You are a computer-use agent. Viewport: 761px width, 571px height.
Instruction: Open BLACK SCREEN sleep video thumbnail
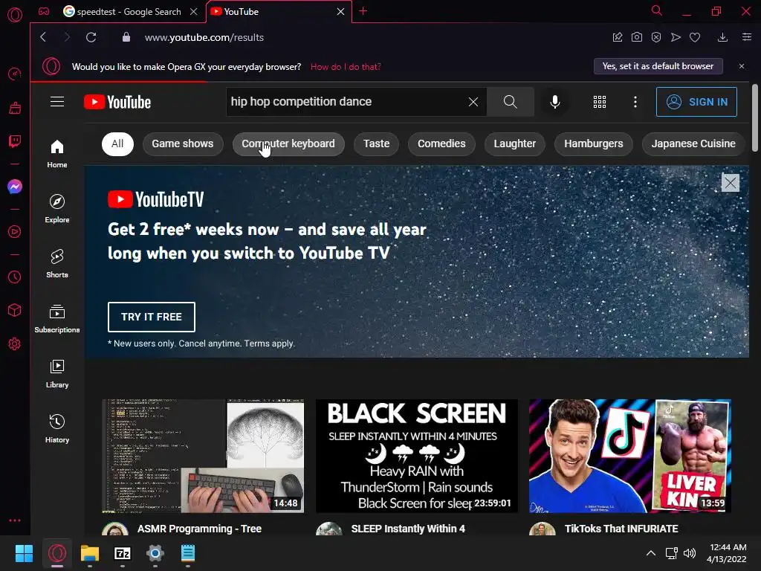pos(416,456)
